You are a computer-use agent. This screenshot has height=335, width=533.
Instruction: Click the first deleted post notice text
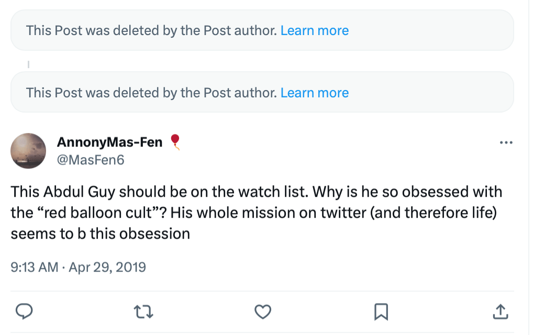pyautogui.click(x=151, y=30)
